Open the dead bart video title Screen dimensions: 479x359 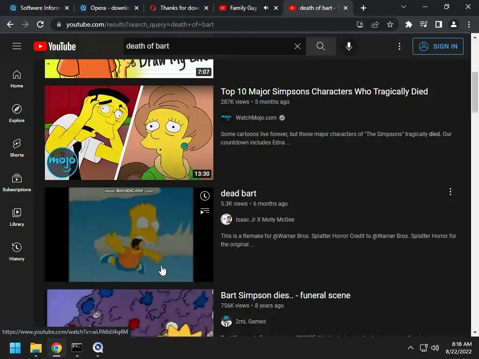pyautogui.click(x=239, y=193)
